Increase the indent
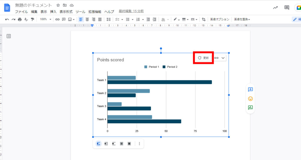Screen dimensions: 301x160 pyautogui.click(x=155, y=19)
